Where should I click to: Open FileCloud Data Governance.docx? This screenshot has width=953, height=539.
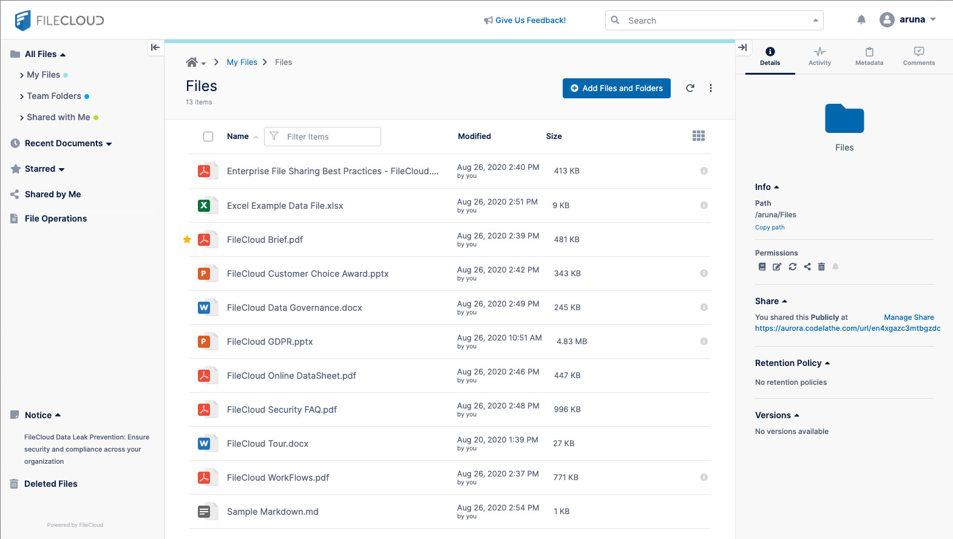point(294,308)
